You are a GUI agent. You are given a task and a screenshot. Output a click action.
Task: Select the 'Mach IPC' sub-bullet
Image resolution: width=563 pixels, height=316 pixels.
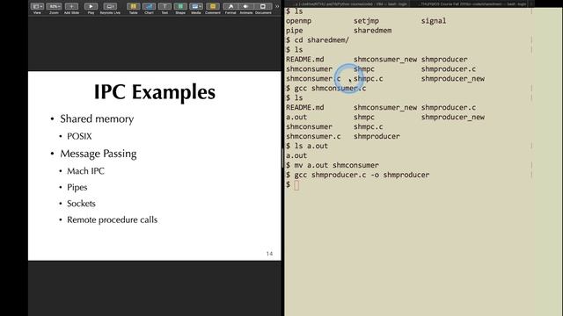pos(85,171)
